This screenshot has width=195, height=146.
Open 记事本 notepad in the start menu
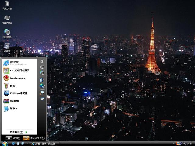click(x=19, y=109)
